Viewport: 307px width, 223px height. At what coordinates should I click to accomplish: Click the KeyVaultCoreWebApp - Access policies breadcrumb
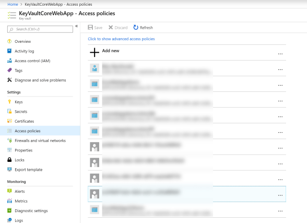coord(58,4)
